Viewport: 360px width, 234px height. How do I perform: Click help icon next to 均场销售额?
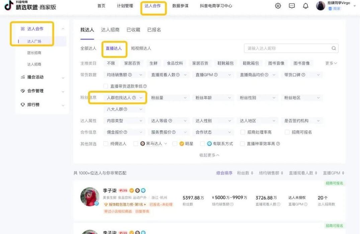pyautogui.click(x=130, y=75)
